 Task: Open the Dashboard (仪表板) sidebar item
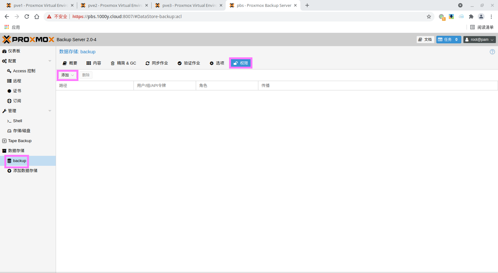pos(14,51)
